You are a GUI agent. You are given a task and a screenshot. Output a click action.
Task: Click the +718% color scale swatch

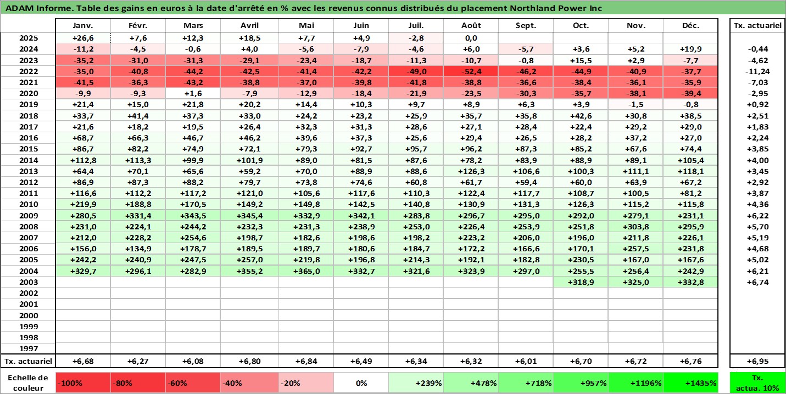pos(526,382)
